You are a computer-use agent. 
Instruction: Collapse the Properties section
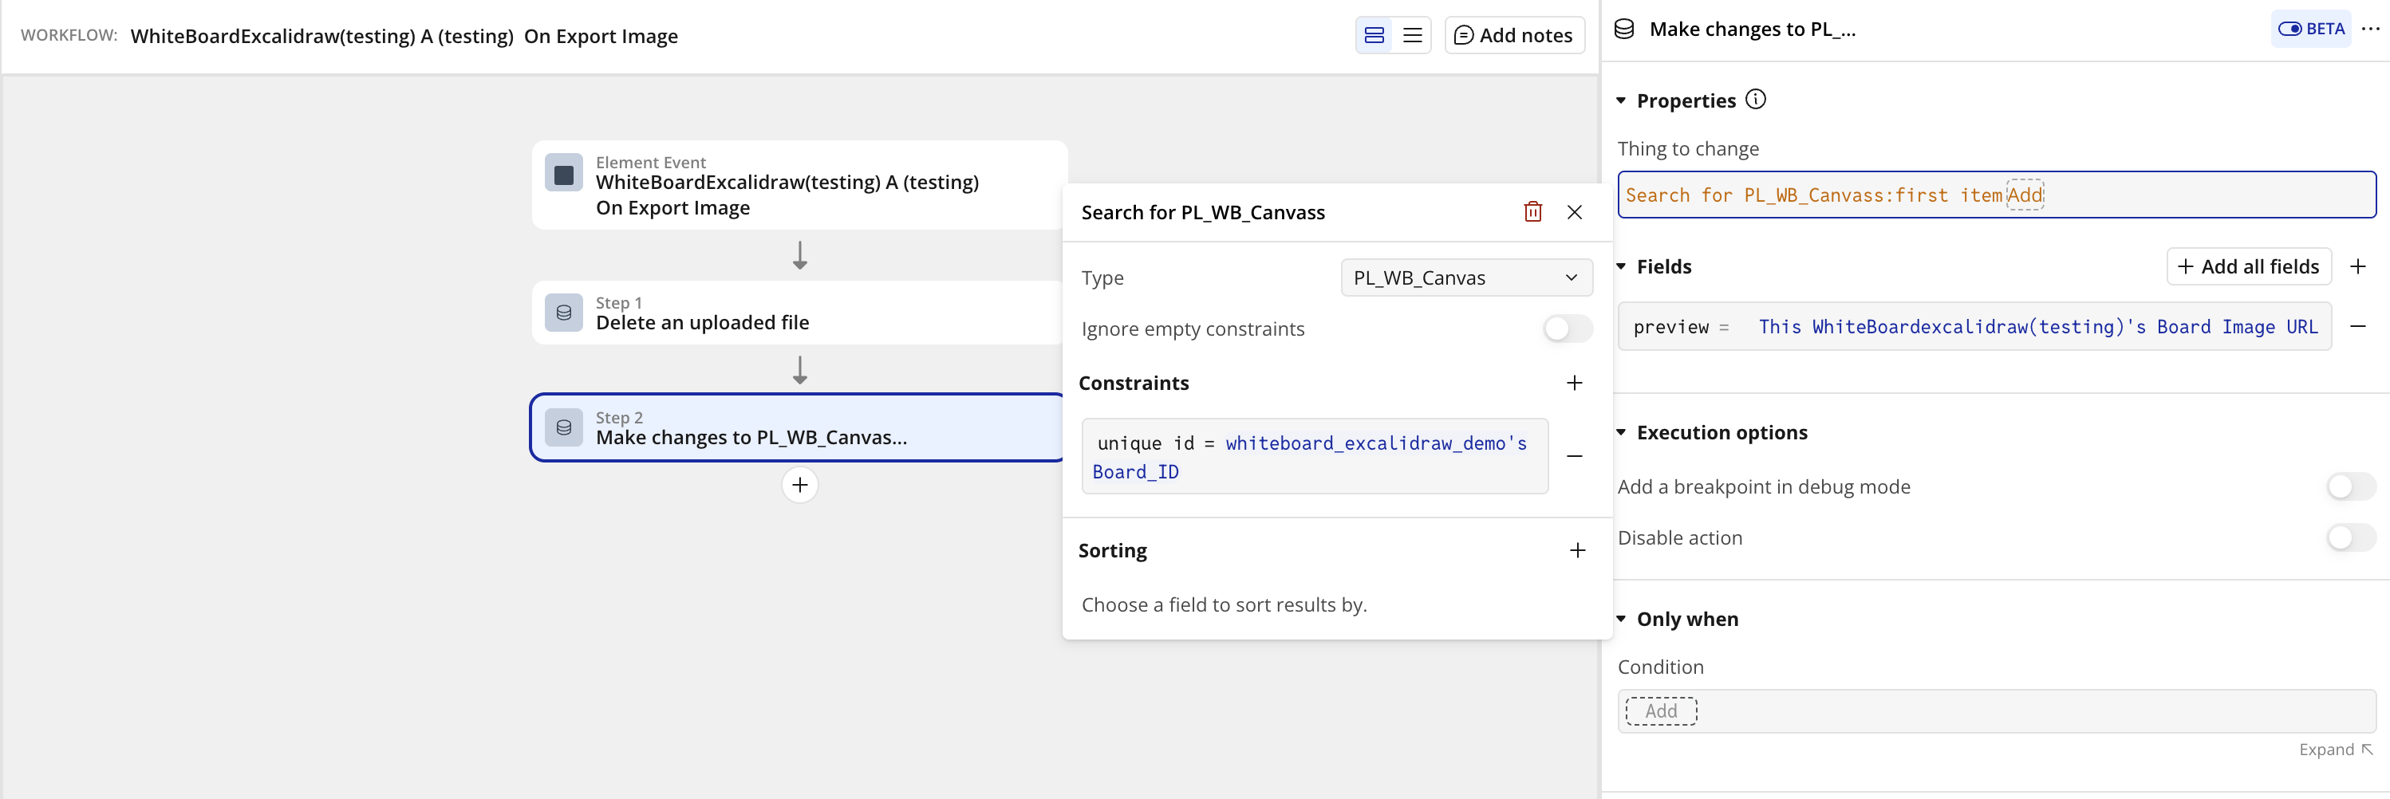tap(1621, 100)
